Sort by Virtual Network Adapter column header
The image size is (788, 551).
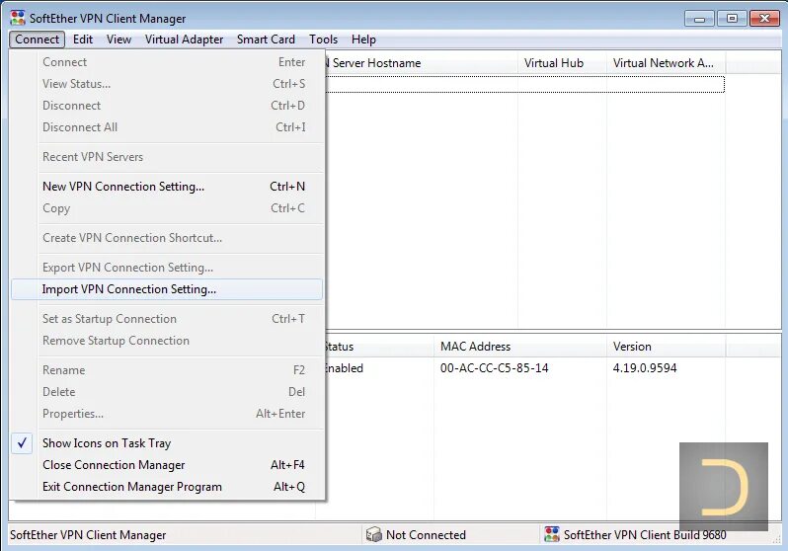pyautogui.click(x=666, y=63)
